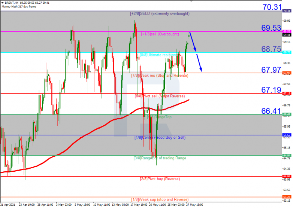
Task: Select the 64.35 price scale label
Action: click(287, 169)
